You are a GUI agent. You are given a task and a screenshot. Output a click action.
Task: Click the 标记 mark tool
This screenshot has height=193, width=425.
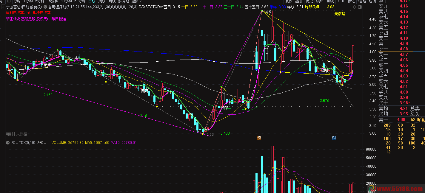click(351, 1)
